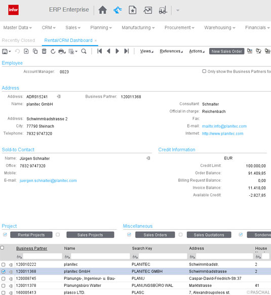Go to the previous record

(x=108, y=51)
